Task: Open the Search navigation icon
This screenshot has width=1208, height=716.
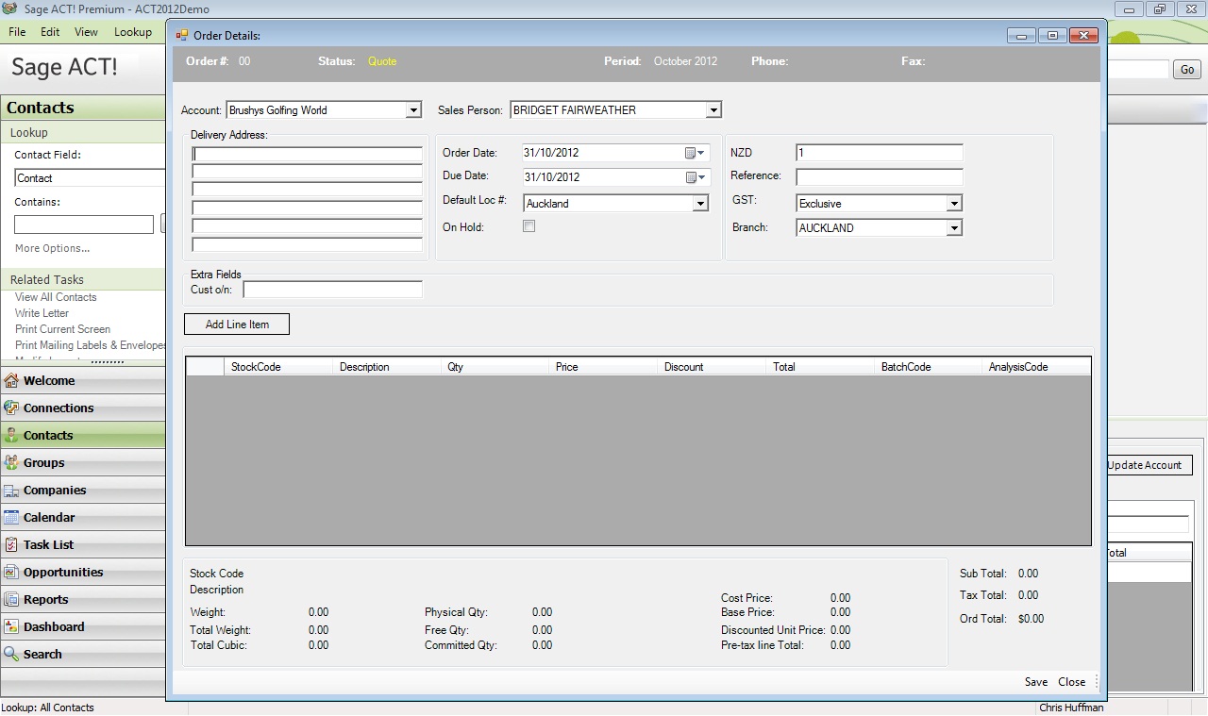Action: pos(11,655)
